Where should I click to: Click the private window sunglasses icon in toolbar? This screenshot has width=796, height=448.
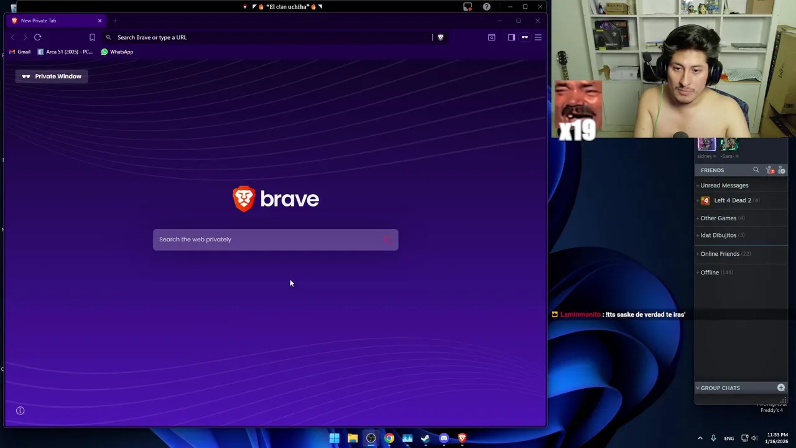525,37
